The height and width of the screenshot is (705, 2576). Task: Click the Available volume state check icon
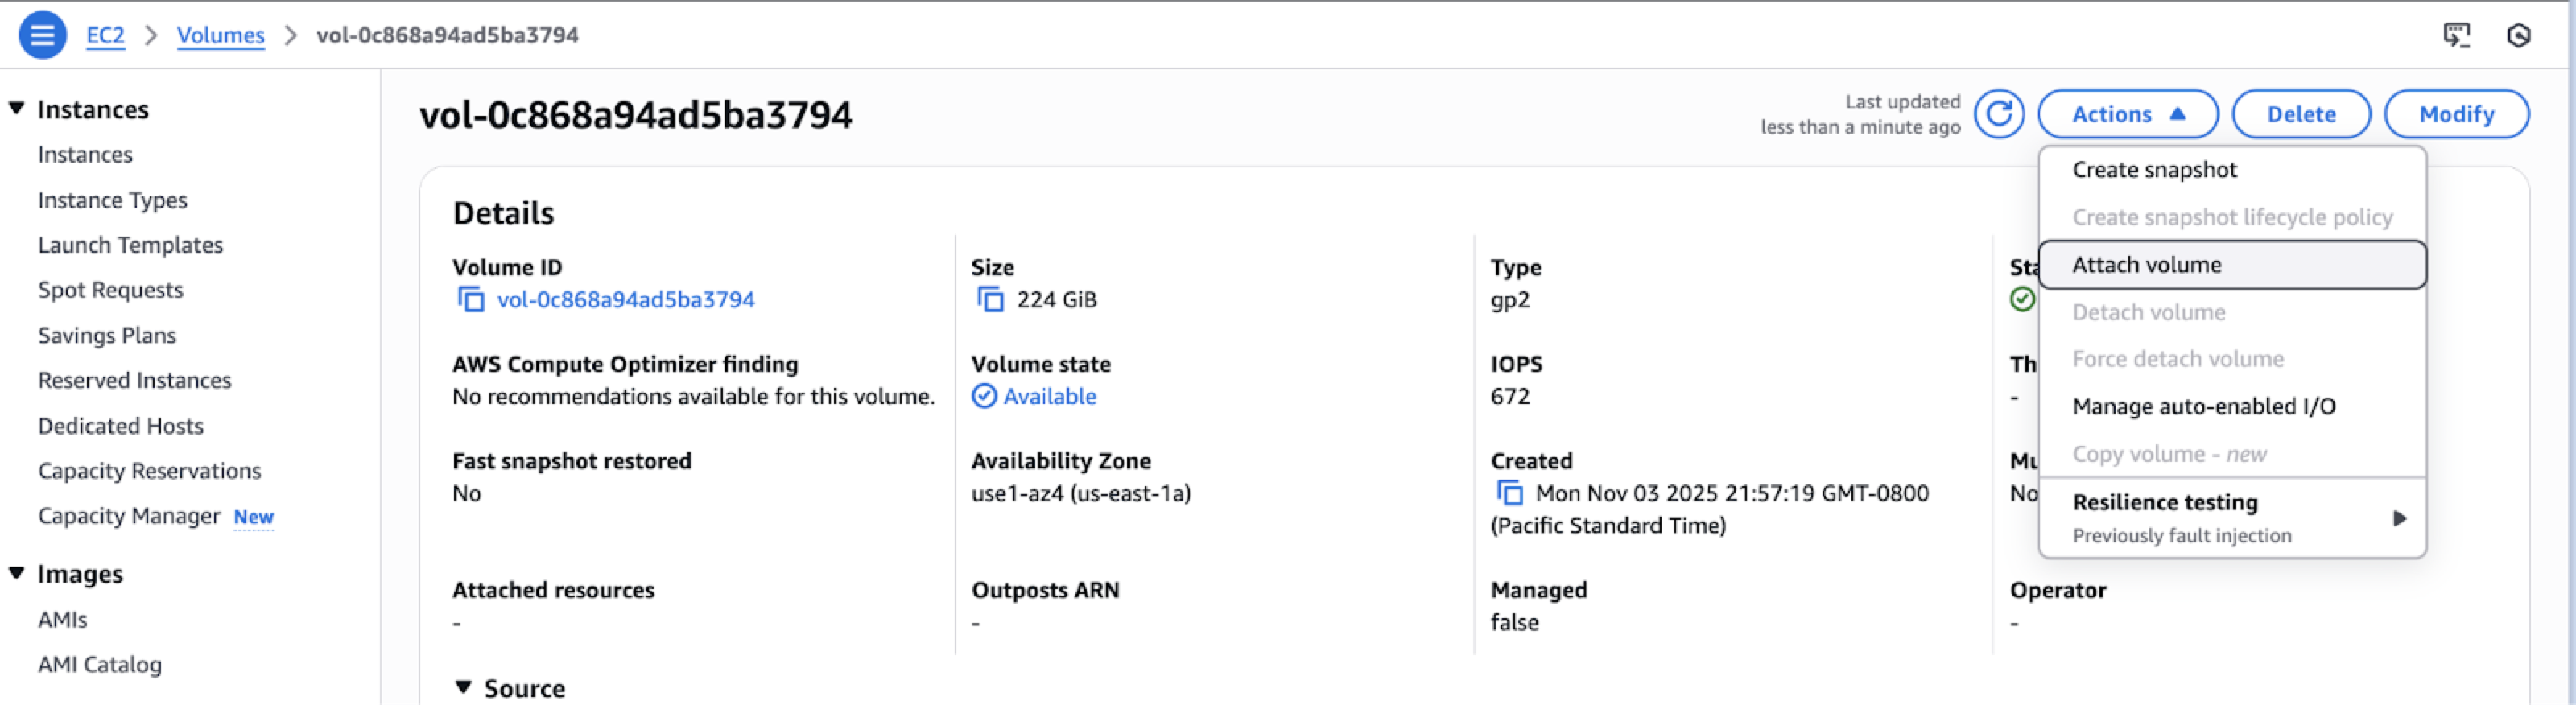[984, 397]
